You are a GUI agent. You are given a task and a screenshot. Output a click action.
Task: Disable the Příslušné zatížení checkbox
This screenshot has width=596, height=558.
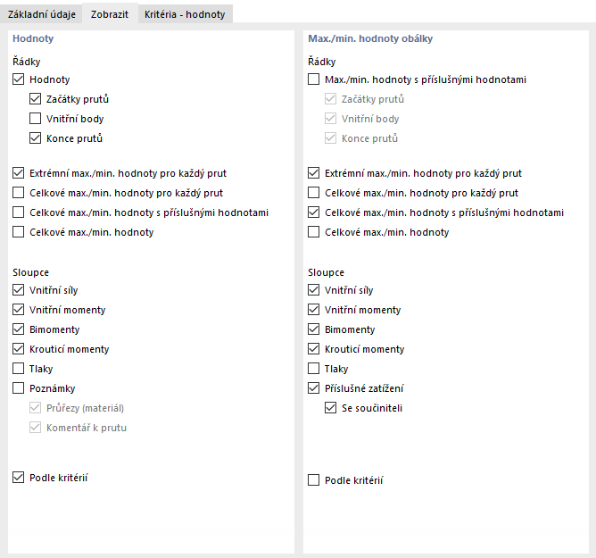click(x=313, y=388)
